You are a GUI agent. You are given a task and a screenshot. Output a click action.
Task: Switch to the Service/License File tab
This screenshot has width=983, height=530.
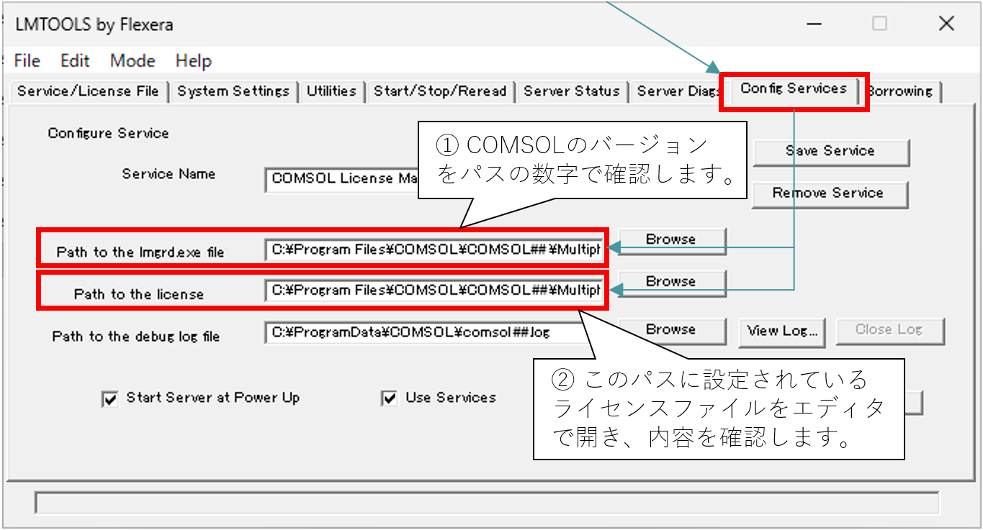coord(89,91)
